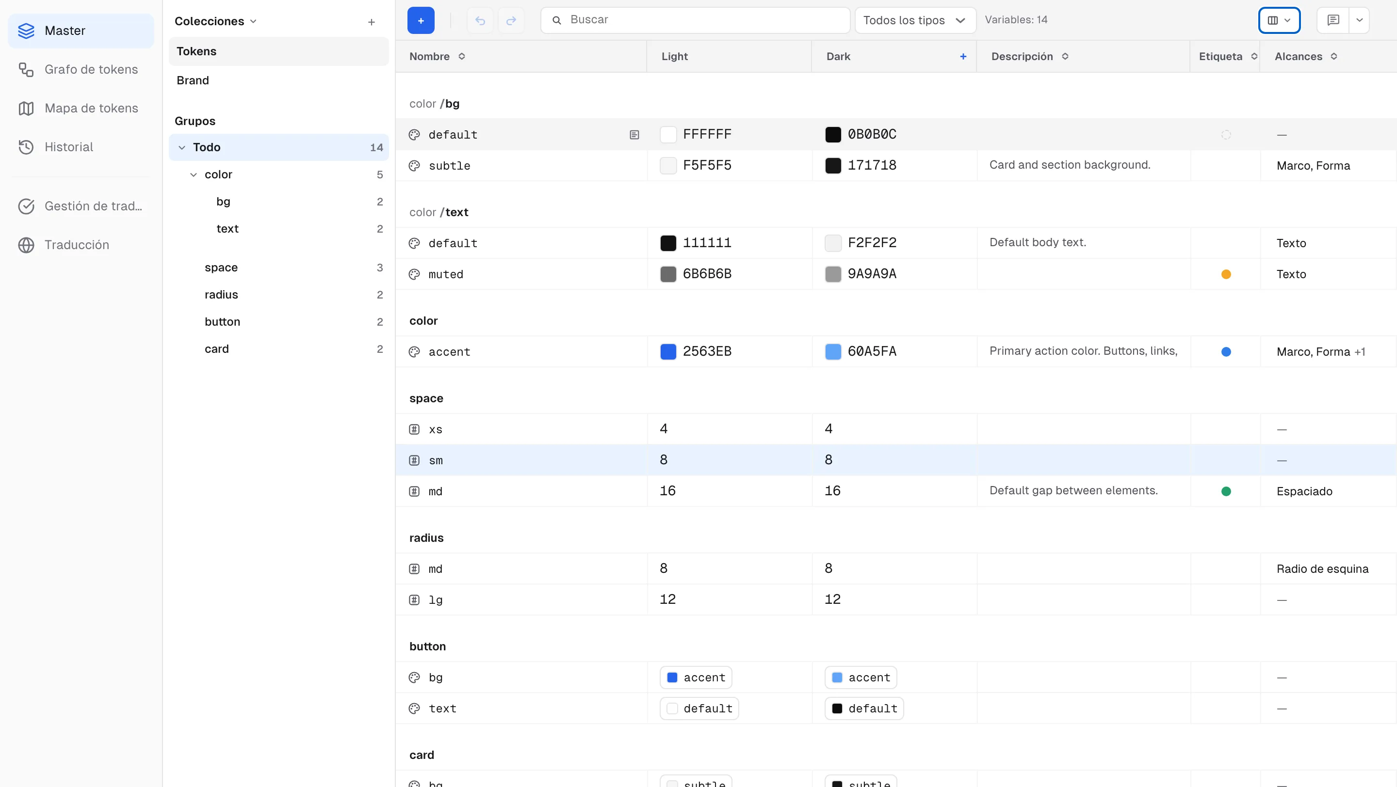This screenshot has width=1397, height=787.
Task: Select the card group in the tree
Action: pyautogui.click(x=279, y=349)
